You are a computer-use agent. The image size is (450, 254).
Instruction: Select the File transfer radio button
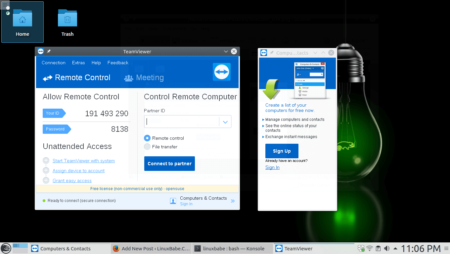[x=147, y=147]
